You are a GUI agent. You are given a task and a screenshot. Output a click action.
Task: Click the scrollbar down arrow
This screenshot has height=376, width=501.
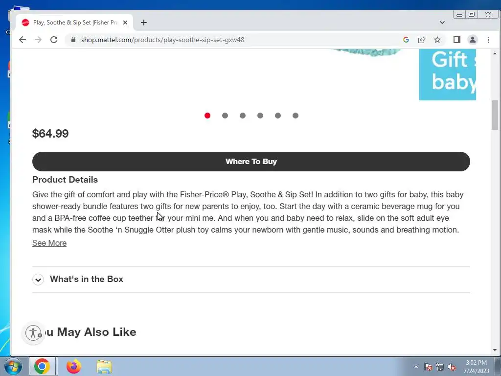tap(495, 350)
